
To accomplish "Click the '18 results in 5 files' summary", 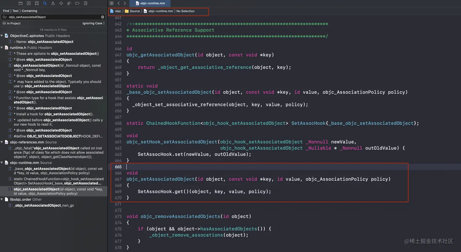I will pyautogui.click(x=53, y=30).
